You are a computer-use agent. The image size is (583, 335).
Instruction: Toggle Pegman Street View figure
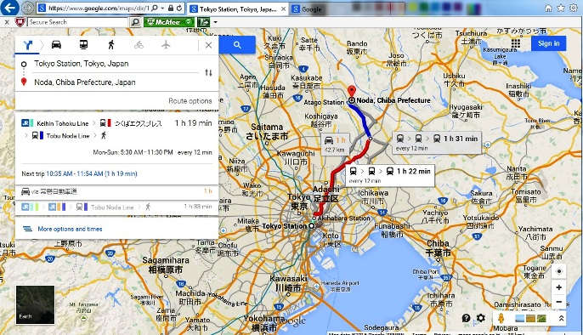501,318
